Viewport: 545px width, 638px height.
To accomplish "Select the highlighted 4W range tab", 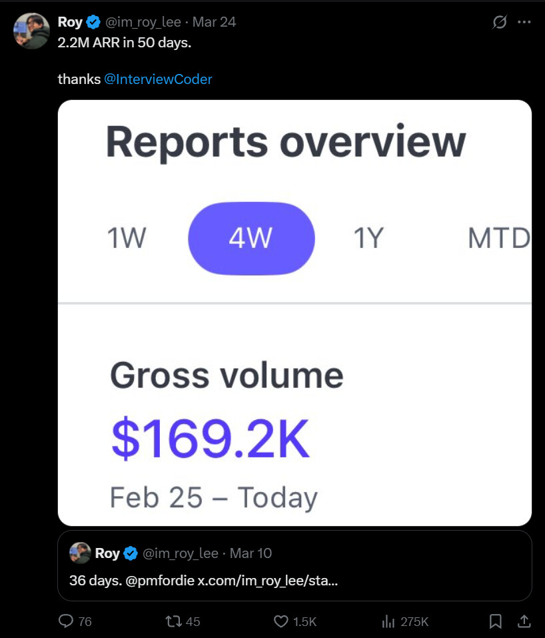I will pos(251,238).
